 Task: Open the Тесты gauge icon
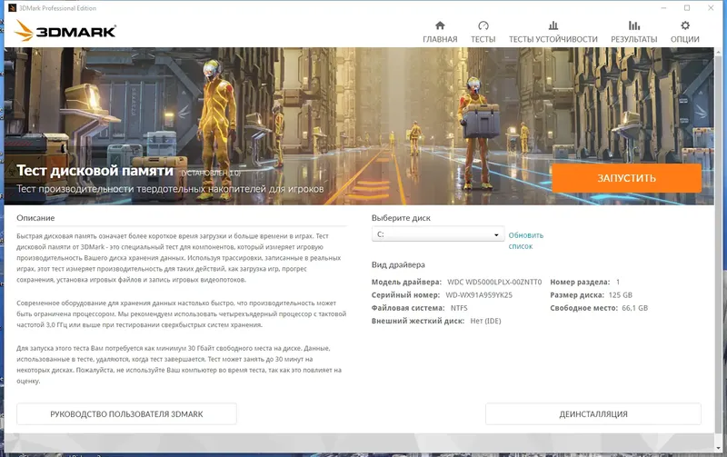(483, 25)
